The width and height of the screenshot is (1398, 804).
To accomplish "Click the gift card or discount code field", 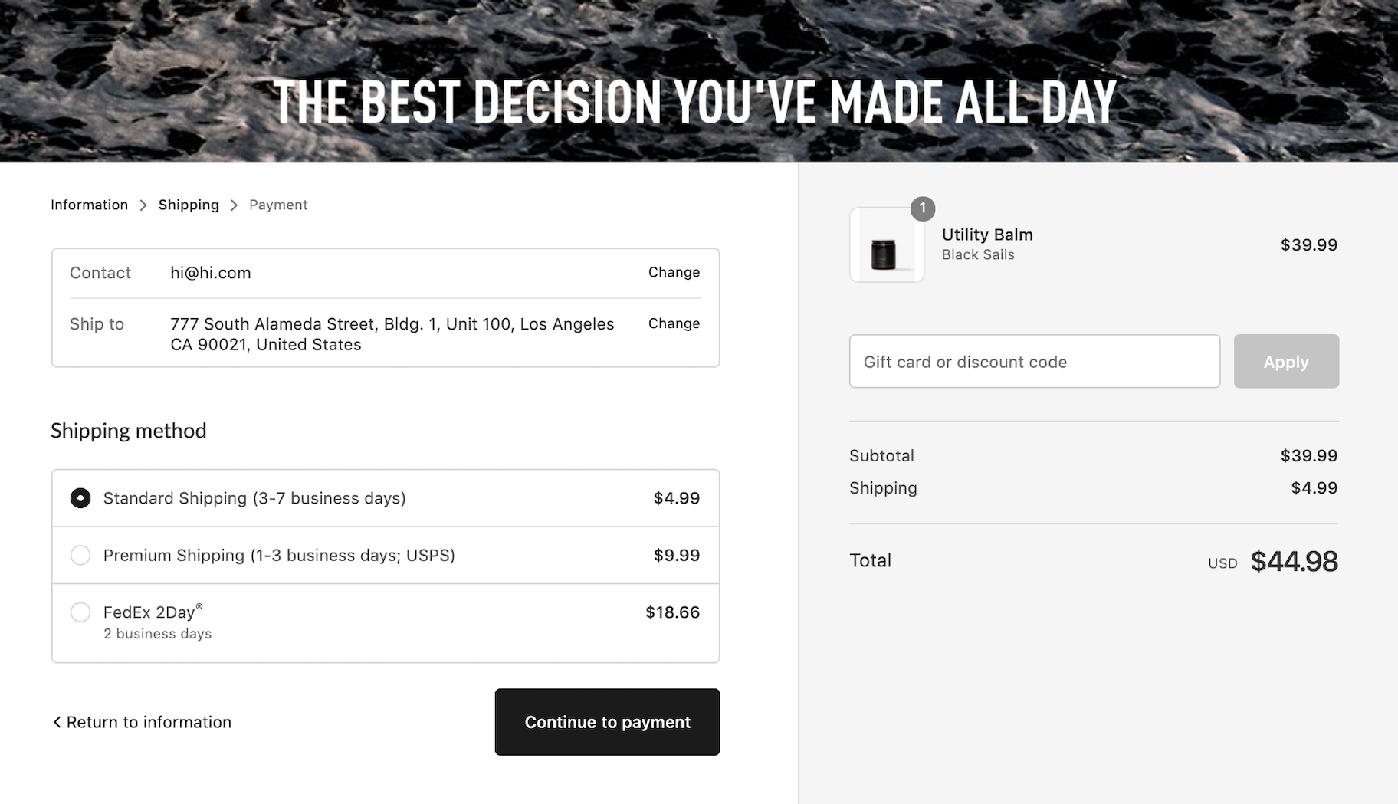I will (x=1034, y=362).
